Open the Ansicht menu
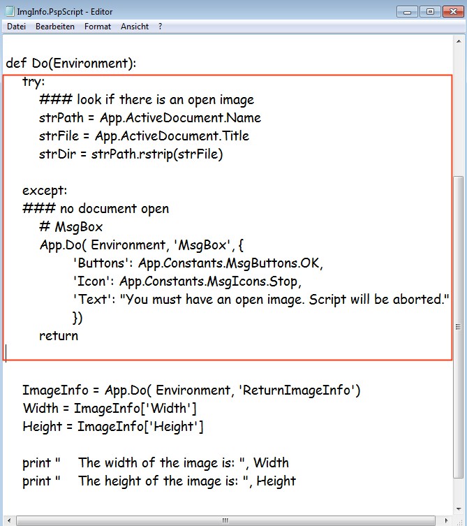 click(x=135, y=27)
